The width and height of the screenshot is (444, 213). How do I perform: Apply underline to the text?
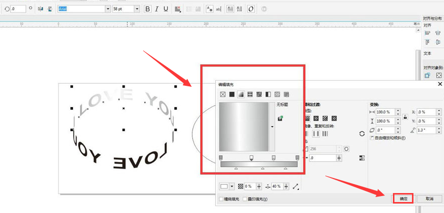pos(166,9)
